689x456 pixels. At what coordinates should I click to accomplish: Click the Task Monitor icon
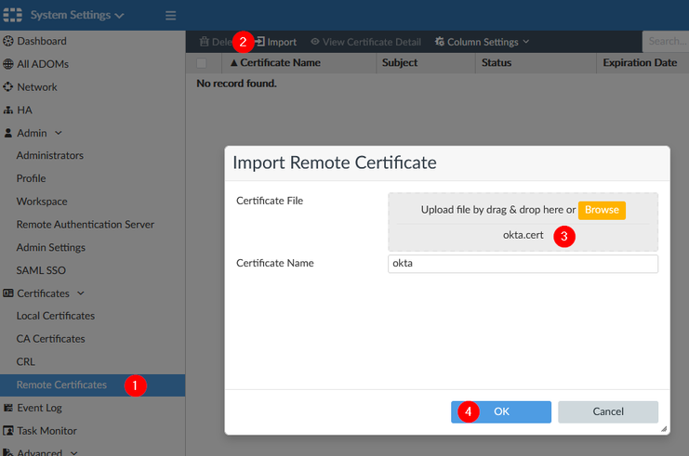[8, 431]
